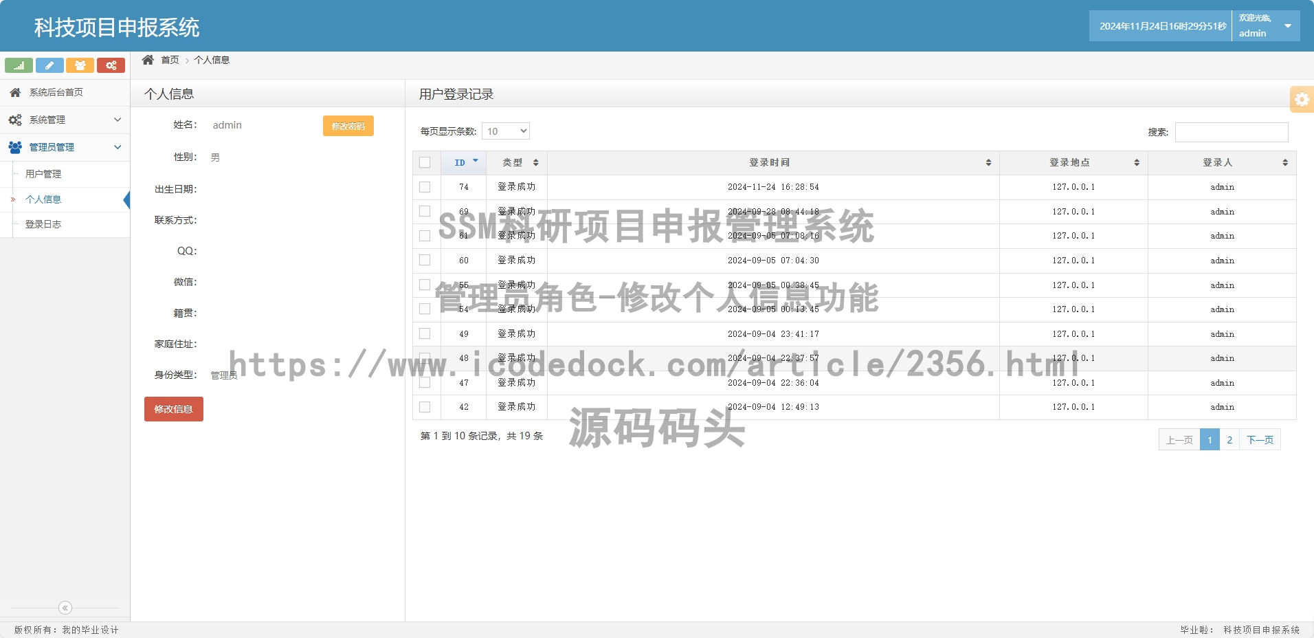Click the date-time display in the header

(x=1163, y=26)
